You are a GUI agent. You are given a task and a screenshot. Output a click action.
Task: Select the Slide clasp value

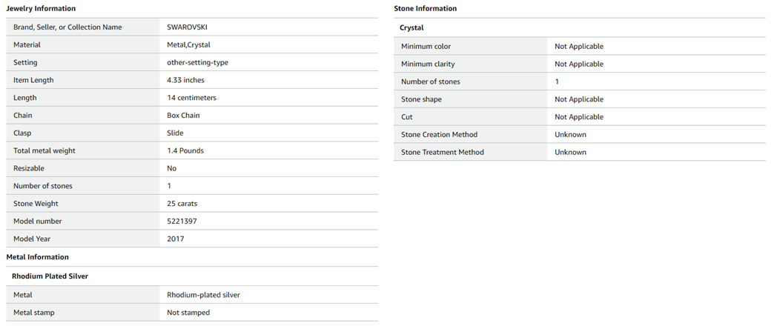tap(175, 133)
